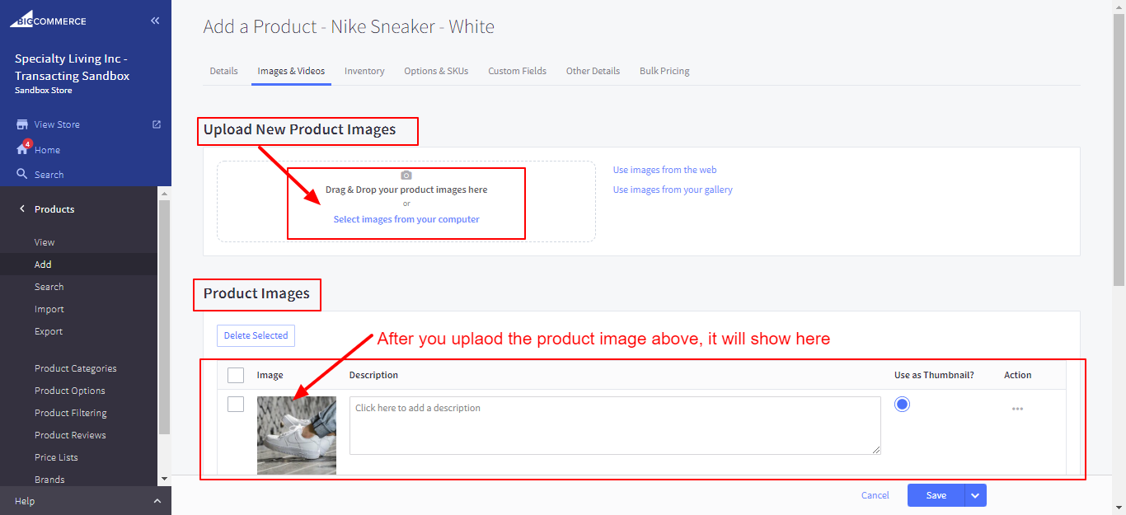1126x515 pixels.
Task: Click the image description text area
Action: (x=615, y=425)
